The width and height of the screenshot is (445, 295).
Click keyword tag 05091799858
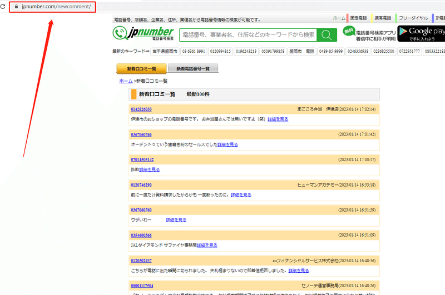[273, 52]
